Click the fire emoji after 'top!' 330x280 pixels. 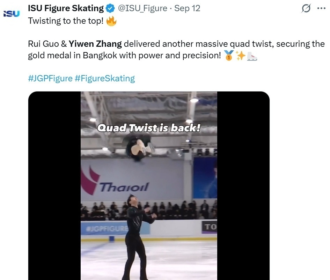111,21
